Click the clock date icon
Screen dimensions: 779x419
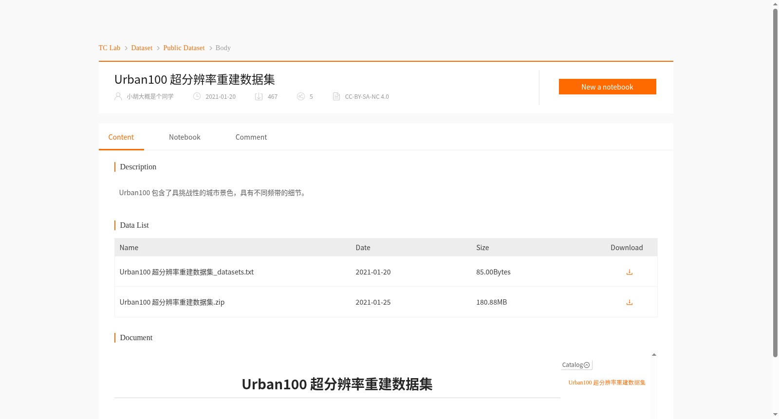coord(197,96)
